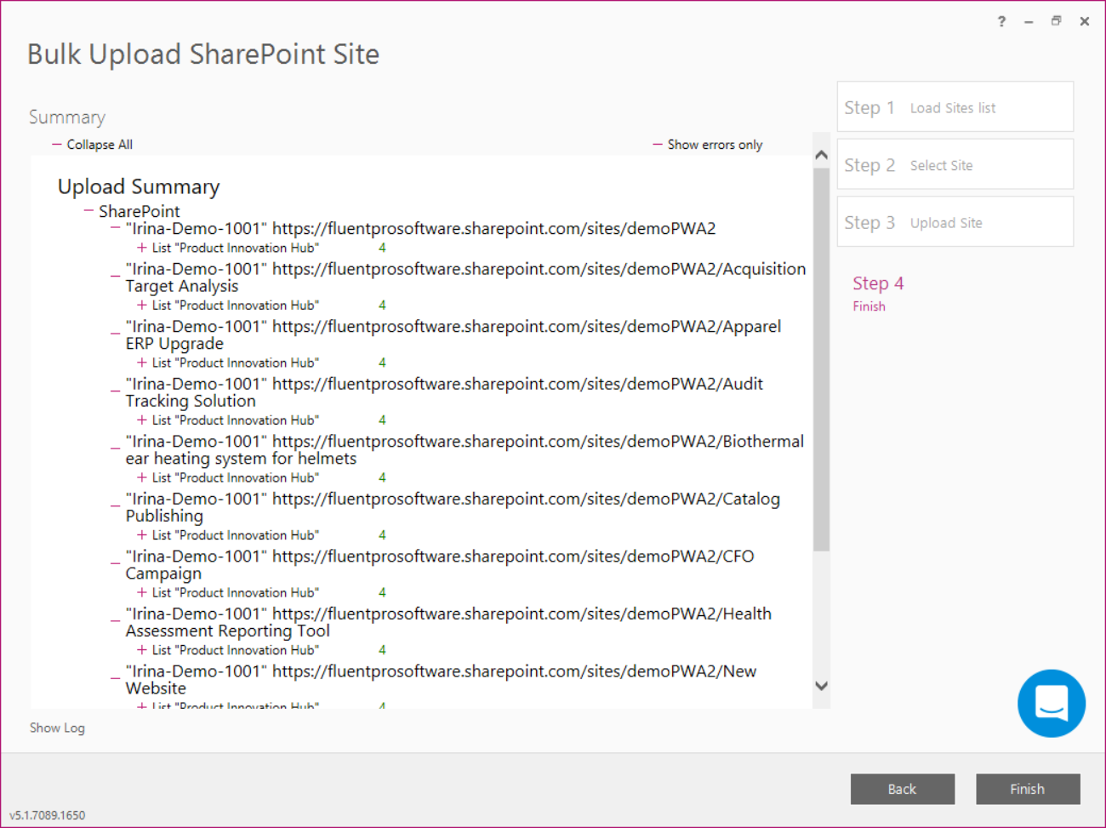Select the Upload Summary heading
Screen dimensions: 1106x828
coord(139,186)
